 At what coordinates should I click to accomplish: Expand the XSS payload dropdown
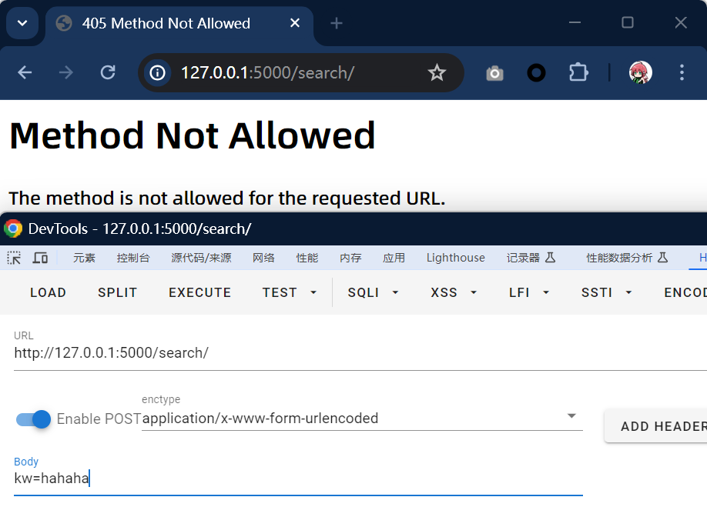pyautogui.click(x=454, y=292)
